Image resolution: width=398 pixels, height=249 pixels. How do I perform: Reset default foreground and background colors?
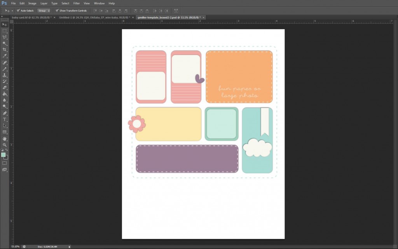pos(2,150)
